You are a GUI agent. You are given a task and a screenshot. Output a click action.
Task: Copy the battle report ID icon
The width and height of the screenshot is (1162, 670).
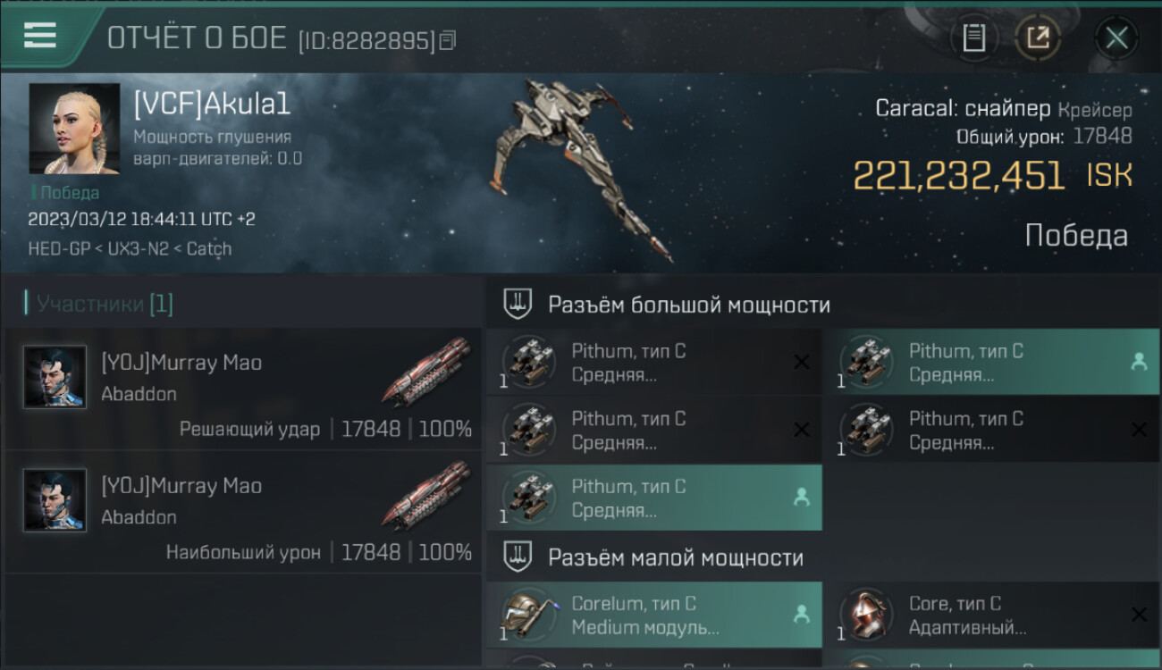tap(448, 40)
